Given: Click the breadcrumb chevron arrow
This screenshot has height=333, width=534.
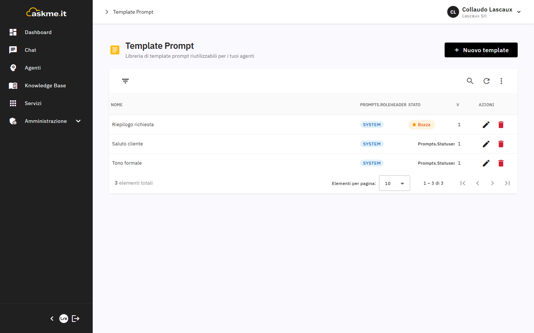Looking at the screenshot, I should [107, 12].
